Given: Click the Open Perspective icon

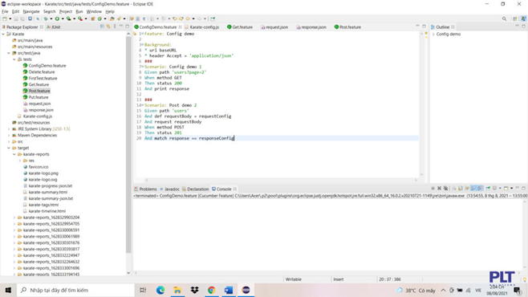Looking at the screenshot, I should tap(515, 18).
